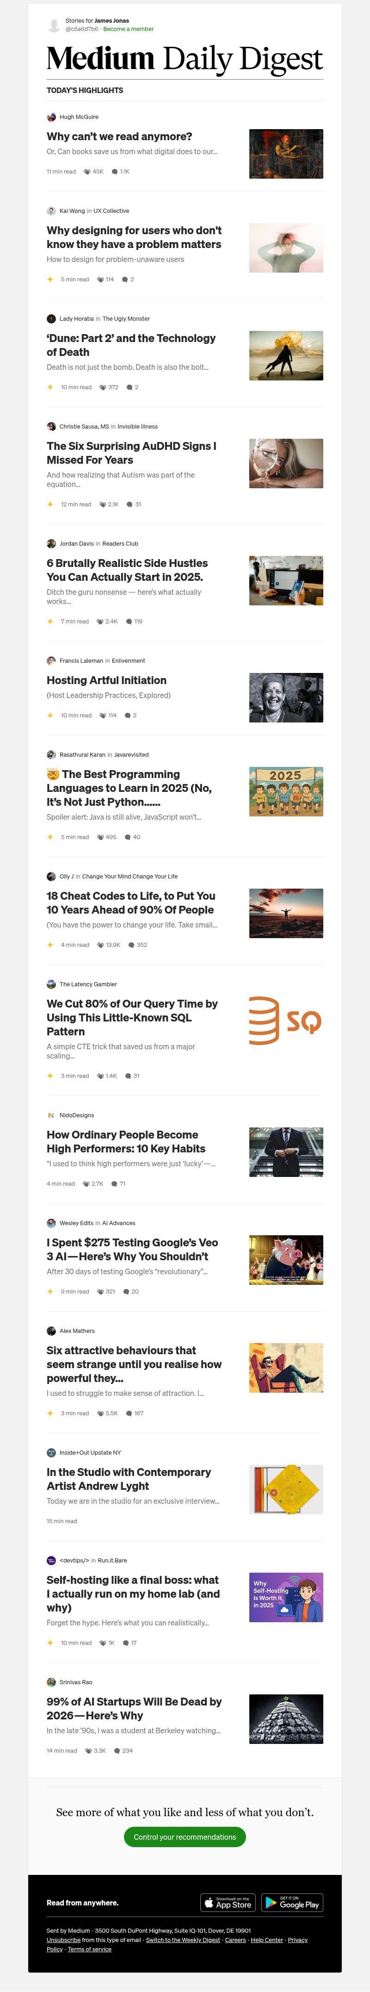Click the profile avatar beside James Jonas

53,25
